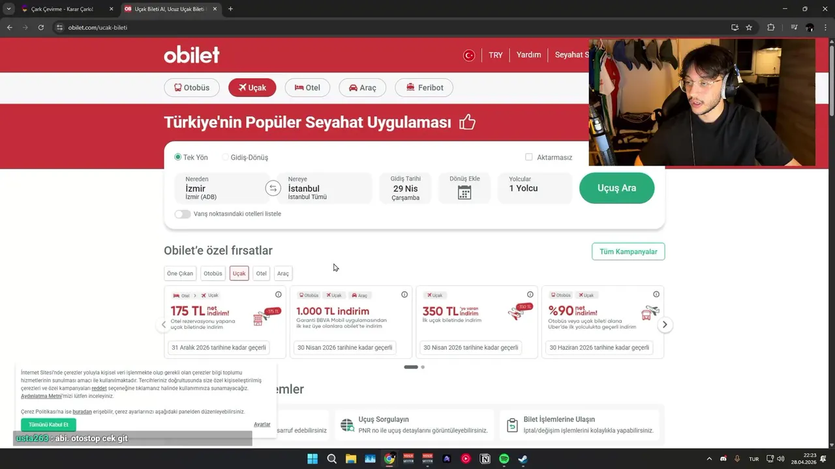This screenshot has width=835, height=469.
Task: Open Nereden İzmir departure field
Action: [x=222, y=188]
